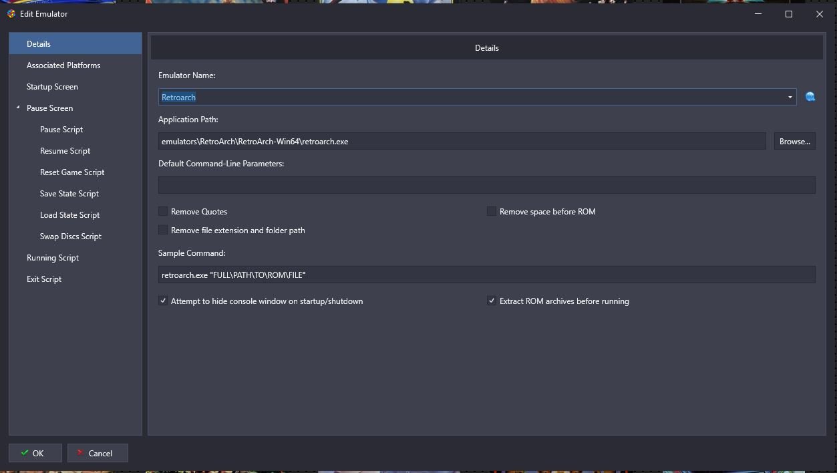
Task: Check Remove file extension and folder path
Action: tap(163, 230)
